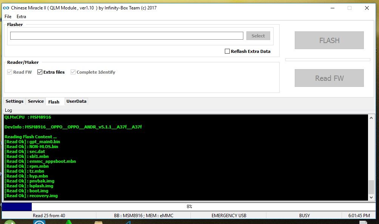Screen dimensions: 379x224
Task: Click the 'EMERGENCY USB' status entry
Action: [x=229, y=216]
